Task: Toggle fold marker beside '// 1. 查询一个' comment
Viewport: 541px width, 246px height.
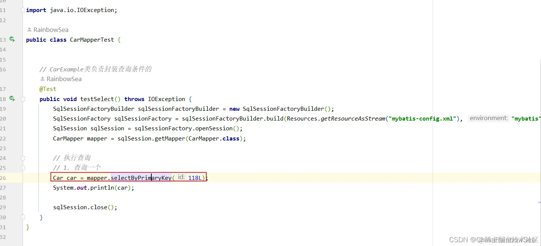Action: click(23, 168)
